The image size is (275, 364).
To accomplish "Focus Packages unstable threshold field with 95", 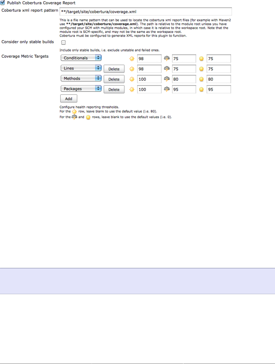I will click(219, 89).
